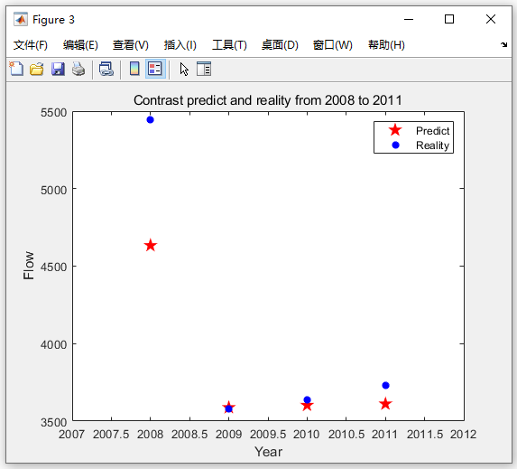Open the 工具(T) menu
This screenshot has height=469, width=517.
pos(229,45)
